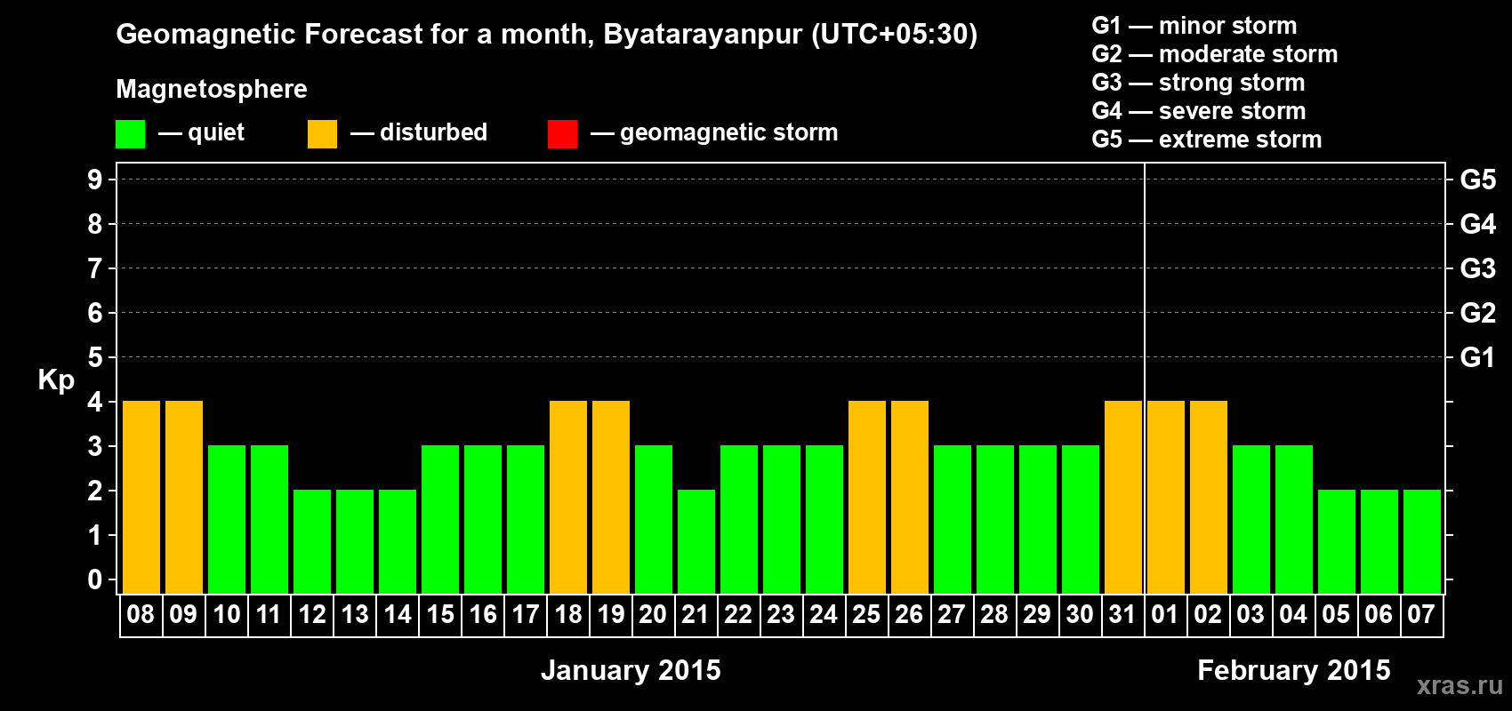The width and height of the screenshot is (1512, 711).
Task: Select the green bar for January 10
Action: click(x=227, y=519)
